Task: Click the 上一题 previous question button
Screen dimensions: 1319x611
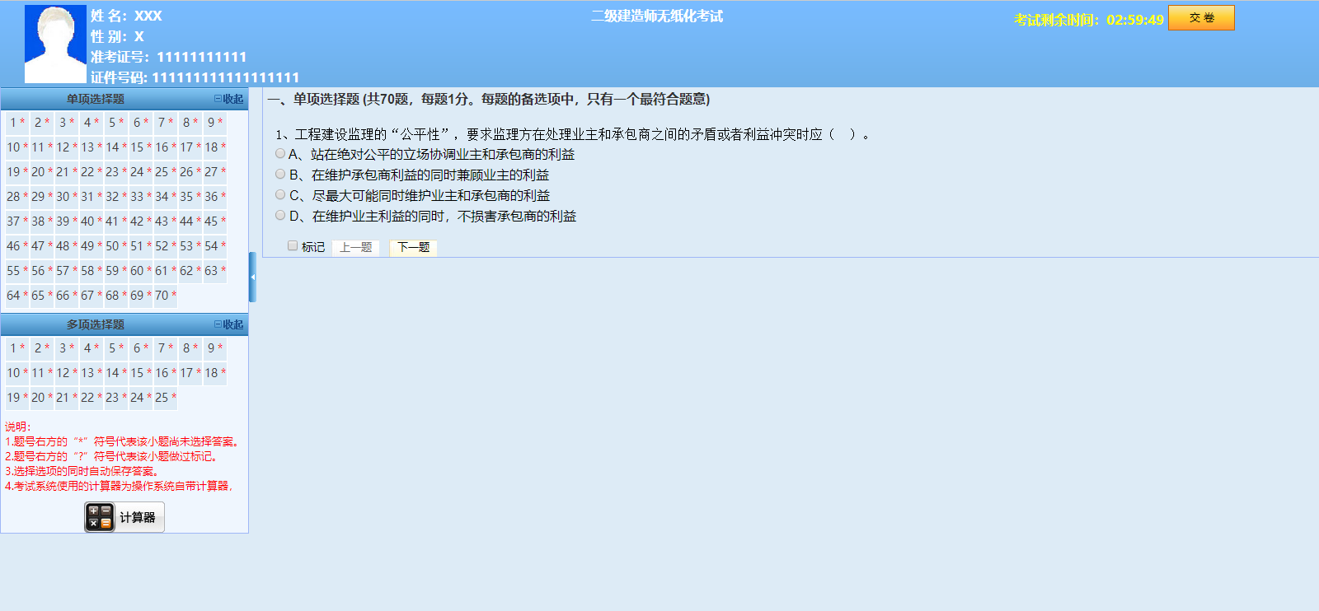Action: pos(355,247)
